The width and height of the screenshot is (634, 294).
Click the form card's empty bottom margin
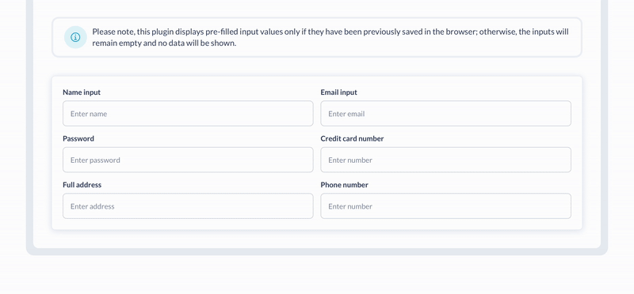(x=317, y=224)
